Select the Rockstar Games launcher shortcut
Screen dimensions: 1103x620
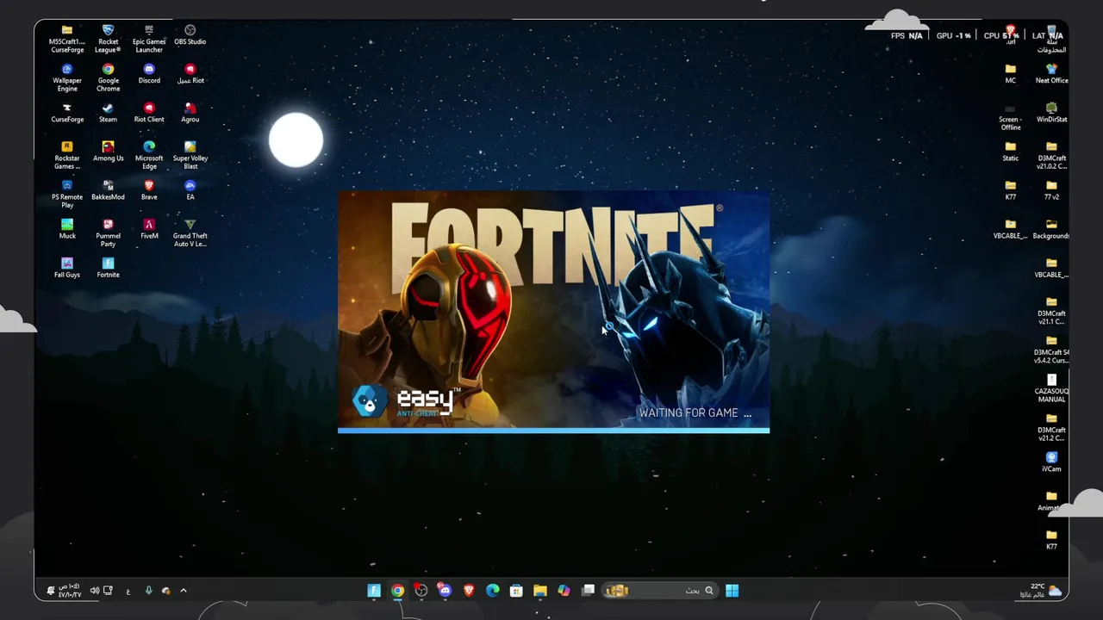pos(67,155)
